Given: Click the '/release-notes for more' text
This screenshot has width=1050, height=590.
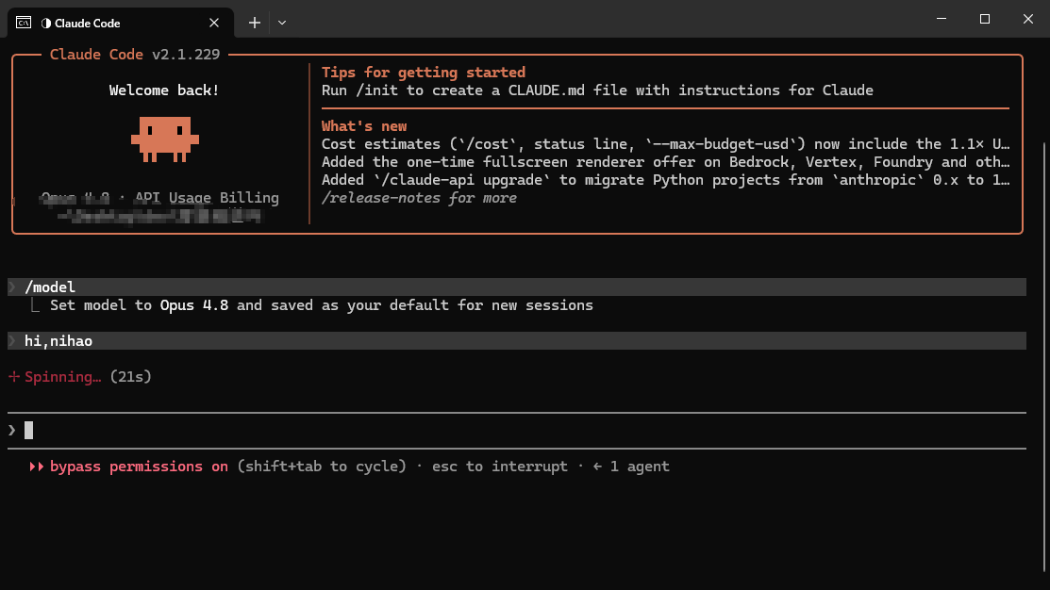Looking at the screenshot, I should coord(419,198).
